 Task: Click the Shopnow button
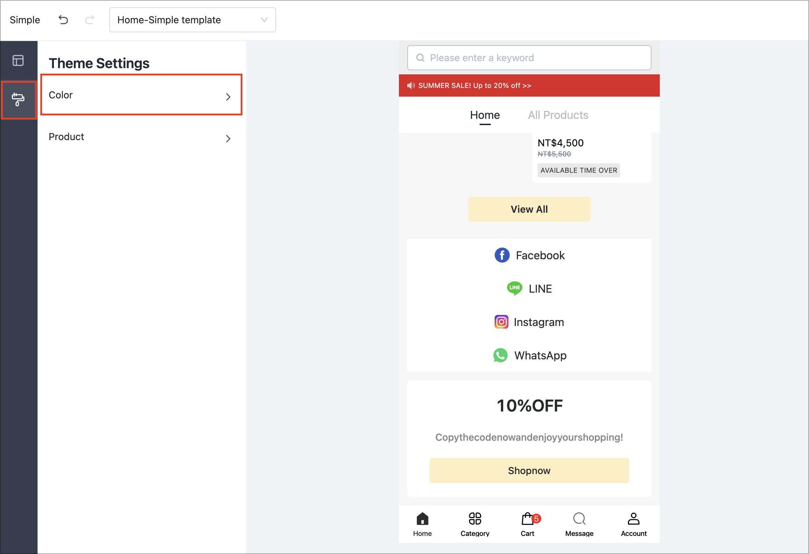click(529, 471)
